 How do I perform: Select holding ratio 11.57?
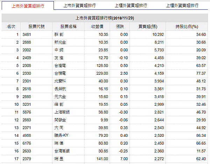click(201, 151)
